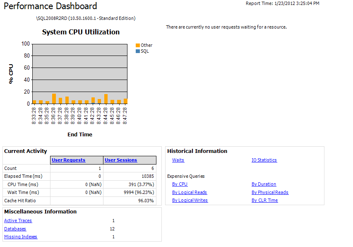
Task: Click the System CPU Utilization chart title
Action: pos(81,32)
